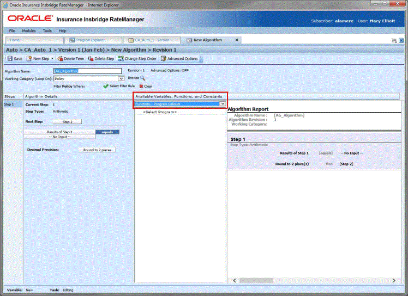The width and height of the screenshot is (408, 296).
Task: Click the red Clear X icon
Action: (x=141, y=86)
